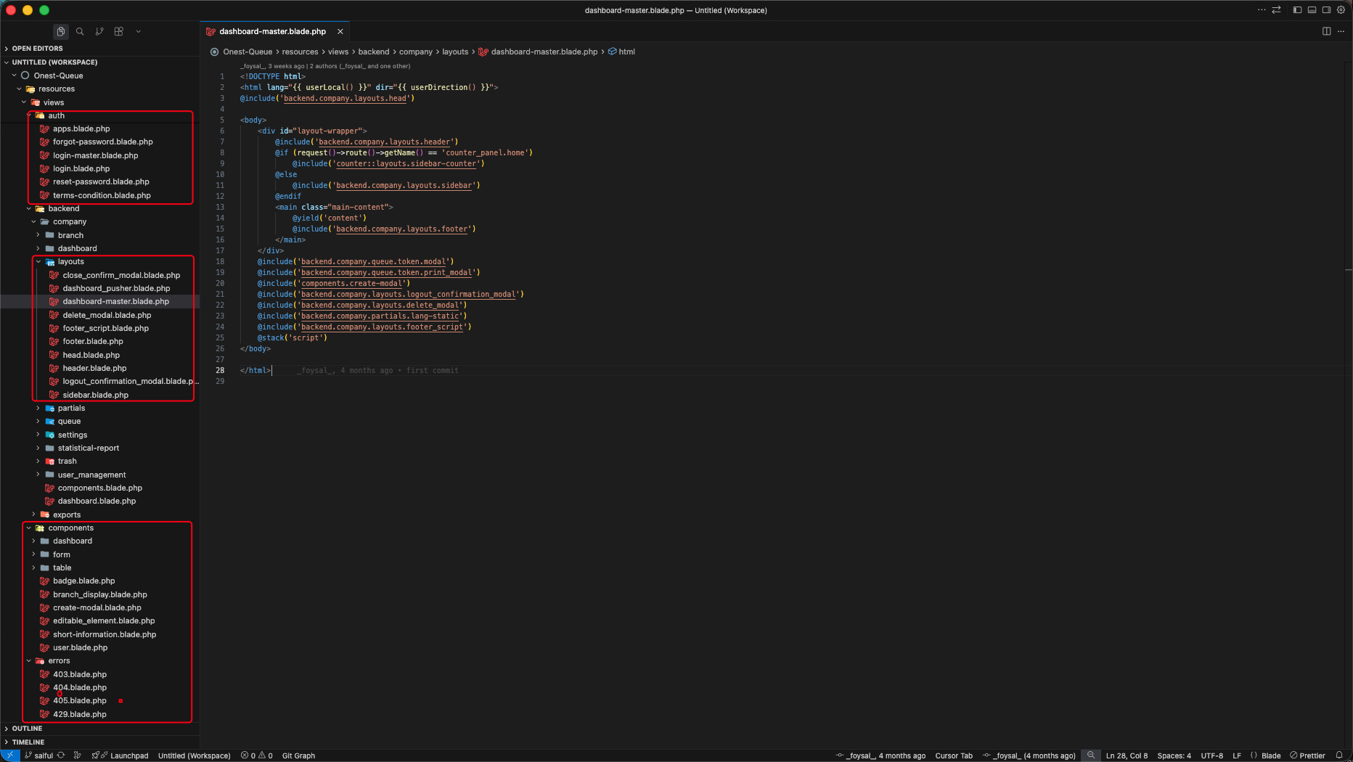Close the dashboard-master.blade.php tab
Viewport: 1353px width, 762px height.
[x=340, y=31]
